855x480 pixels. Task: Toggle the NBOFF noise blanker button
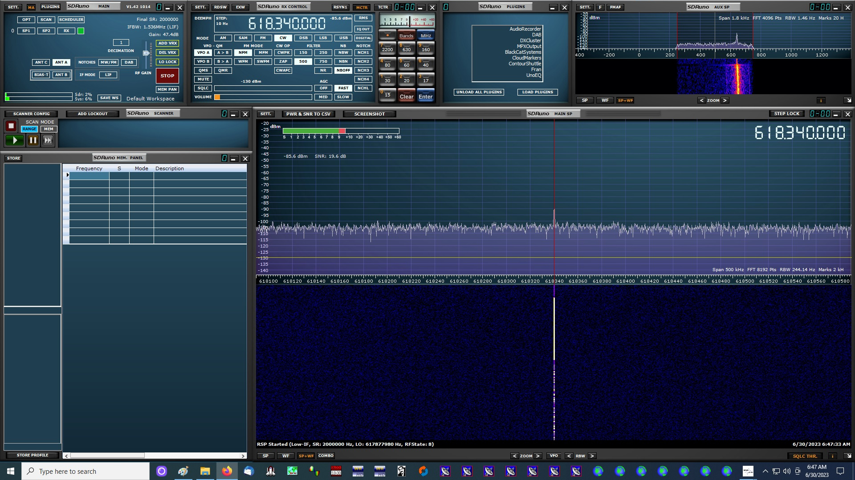[x=343, y=70]
